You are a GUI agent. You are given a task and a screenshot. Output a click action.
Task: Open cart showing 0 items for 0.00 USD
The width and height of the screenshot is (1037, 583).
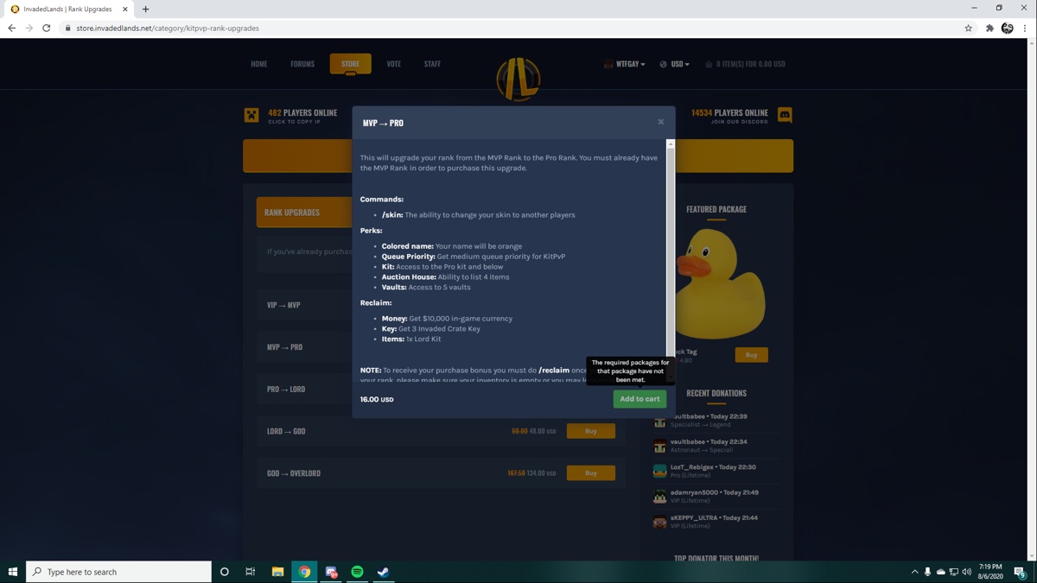tap(745, 64)
